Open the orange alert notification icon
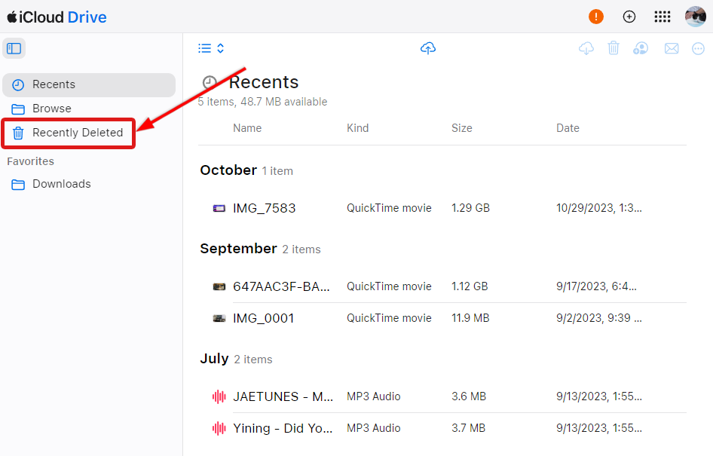Screen dimensions: 713x456 (595, 17)
